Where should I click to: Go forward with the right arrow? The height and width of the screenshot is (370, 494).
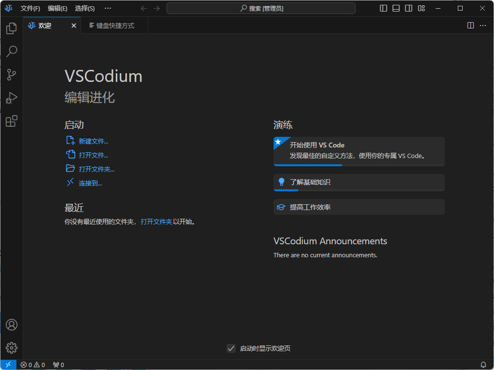157,9
